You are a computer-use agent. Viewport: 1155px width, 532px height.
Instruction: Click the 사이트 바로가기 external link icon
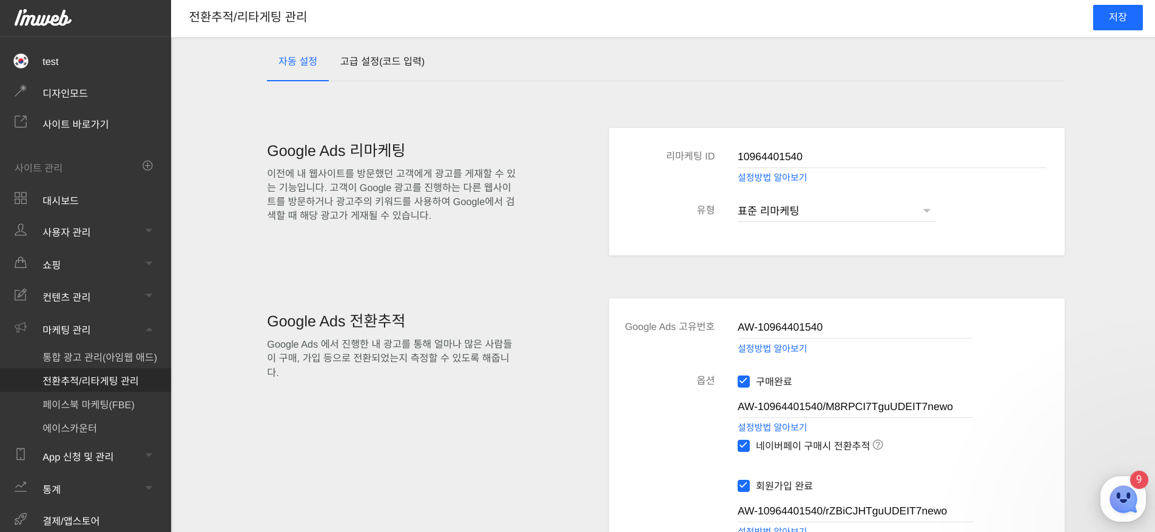click(x=21, y=122)
